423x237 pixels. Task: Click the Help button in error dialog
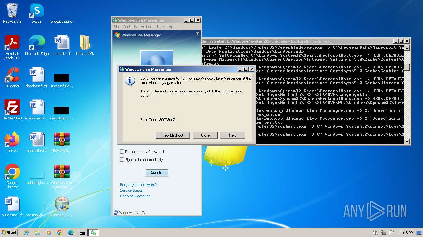click(233, 135)
